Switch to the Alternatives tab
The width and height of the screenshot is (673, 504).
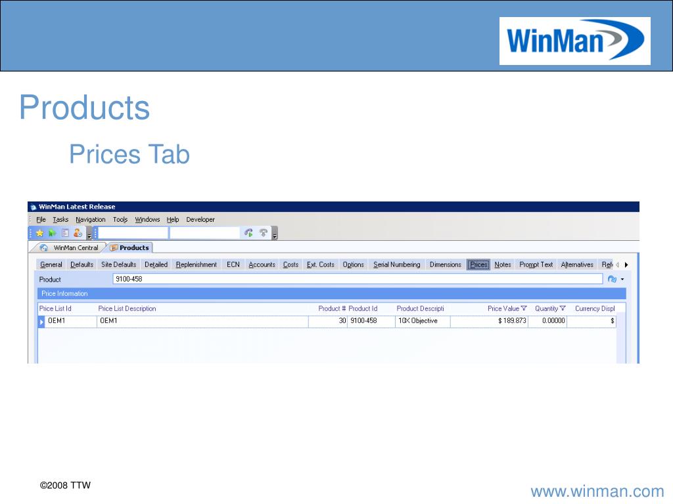(x=577, y=265)
